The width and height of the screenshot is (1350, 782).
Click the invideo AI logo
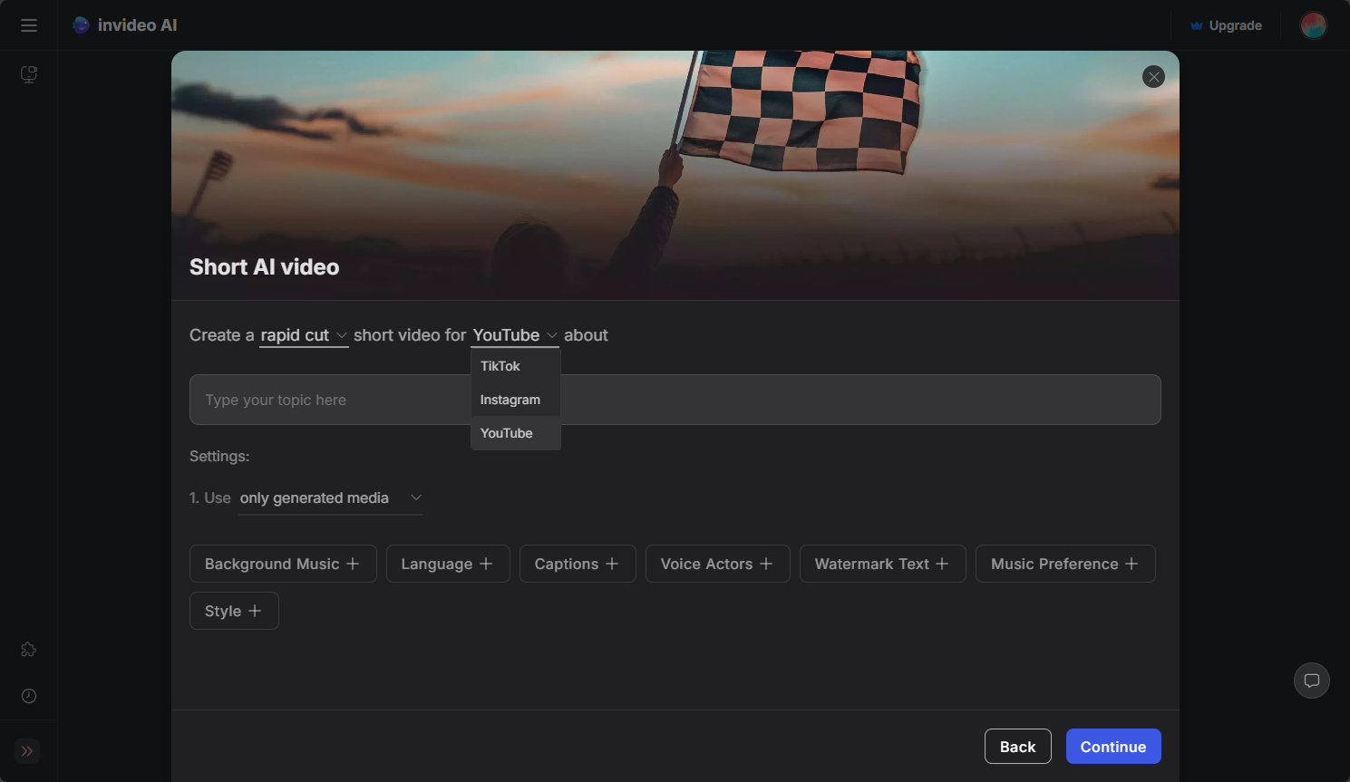(125, 25)
